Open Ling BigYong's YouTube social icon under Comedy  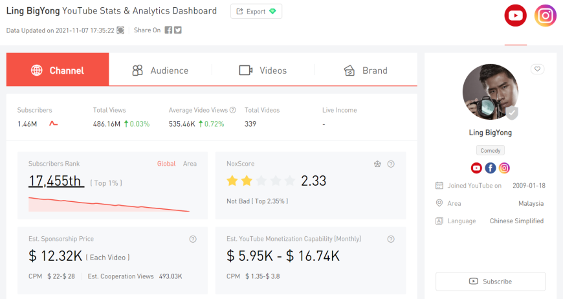[476, 168]
